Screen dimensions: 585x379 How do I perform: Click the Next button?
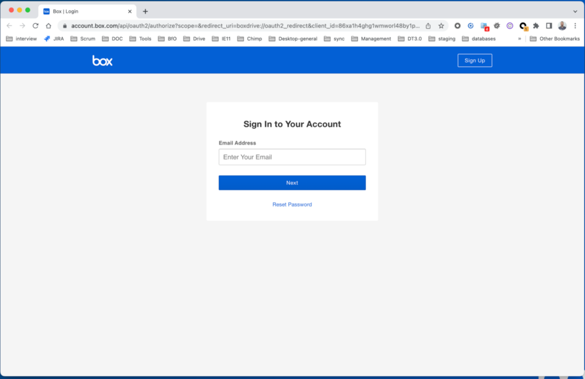tap(292, 183)
